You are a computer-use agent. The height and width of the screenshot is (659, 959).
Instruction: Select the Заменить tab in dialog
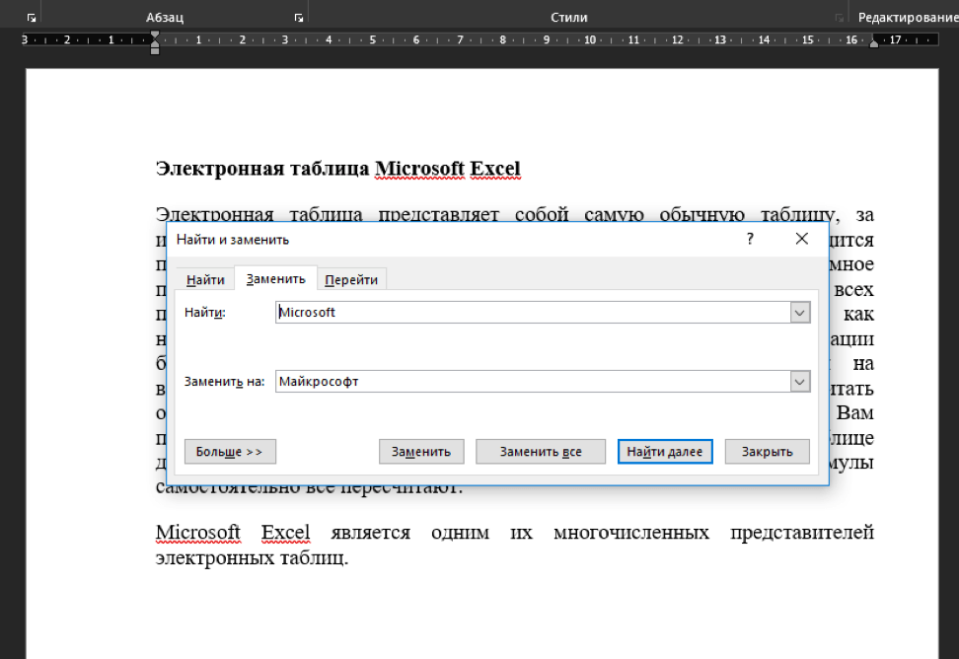click(x=276, y=279)
